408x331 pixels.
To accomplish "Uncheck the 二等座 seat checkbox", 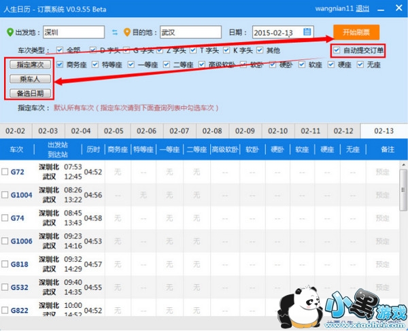I will point(167,65).
